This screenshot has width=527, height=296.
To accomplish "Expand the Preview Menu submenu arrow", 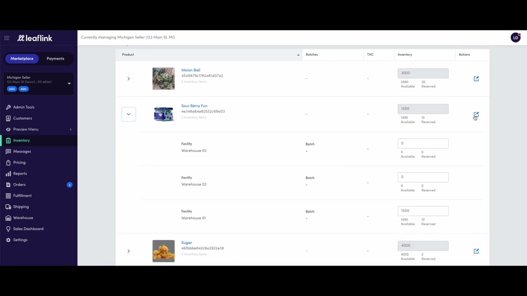I will coord(70,129).
